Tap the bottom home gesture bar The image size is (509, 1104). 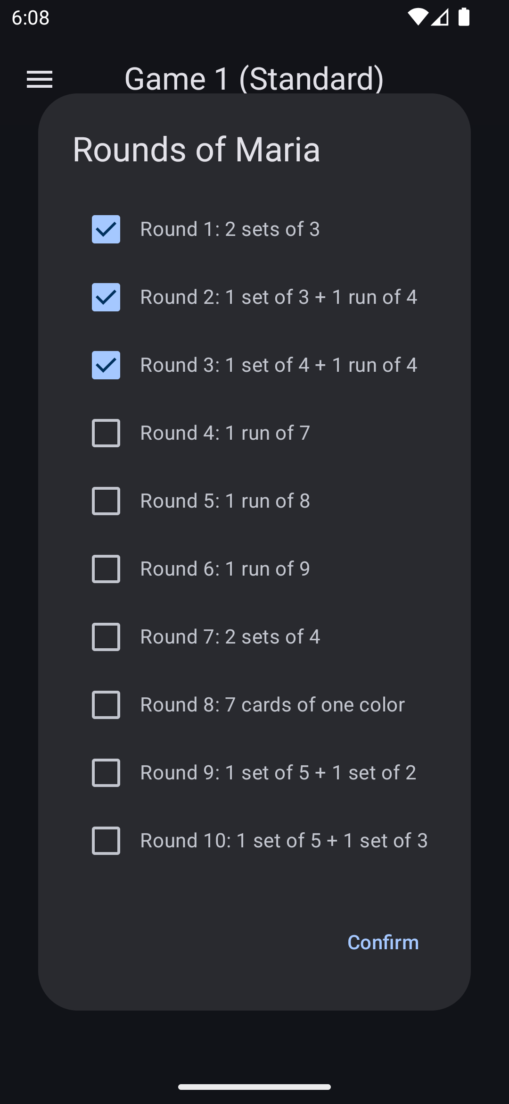point(254,1087)
